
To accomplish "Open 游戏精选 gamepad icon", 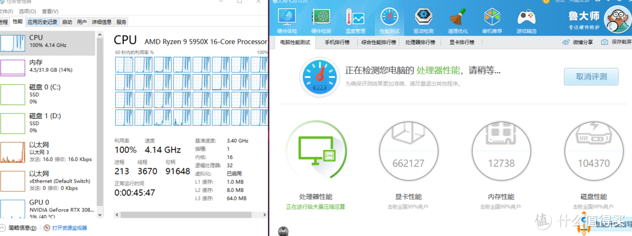I will click(x=527, y=21).
